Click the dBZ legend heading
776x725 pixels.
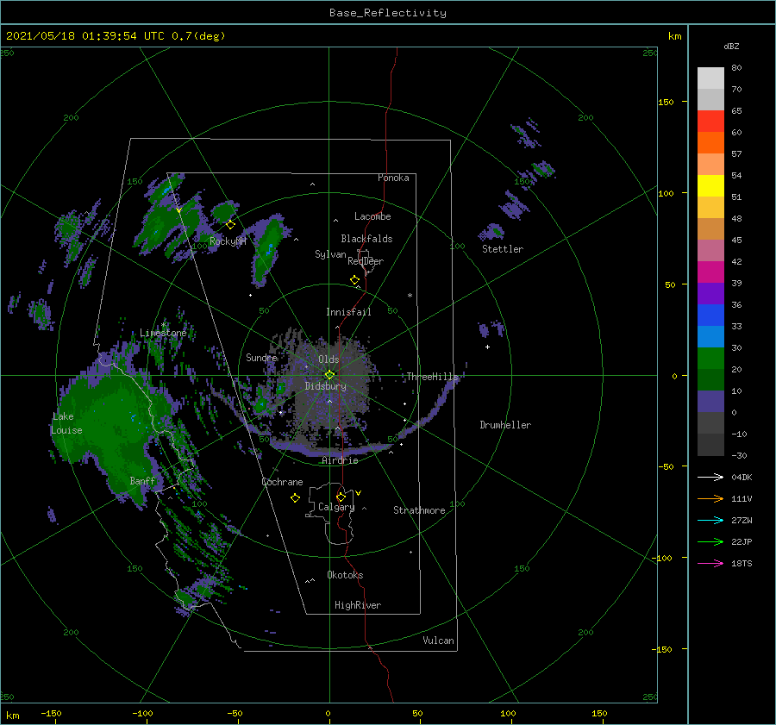[731, 47]
